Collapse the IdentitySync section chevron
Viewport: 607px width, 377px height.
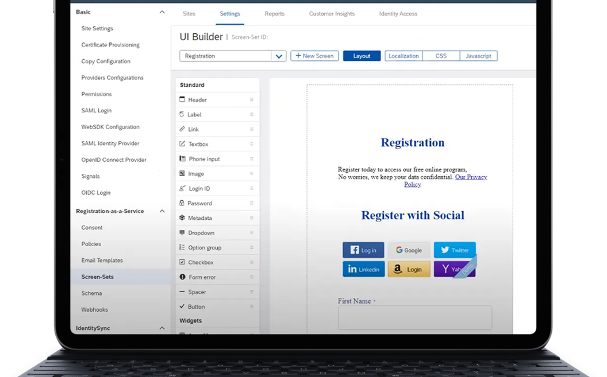click(x=162, y=328)
